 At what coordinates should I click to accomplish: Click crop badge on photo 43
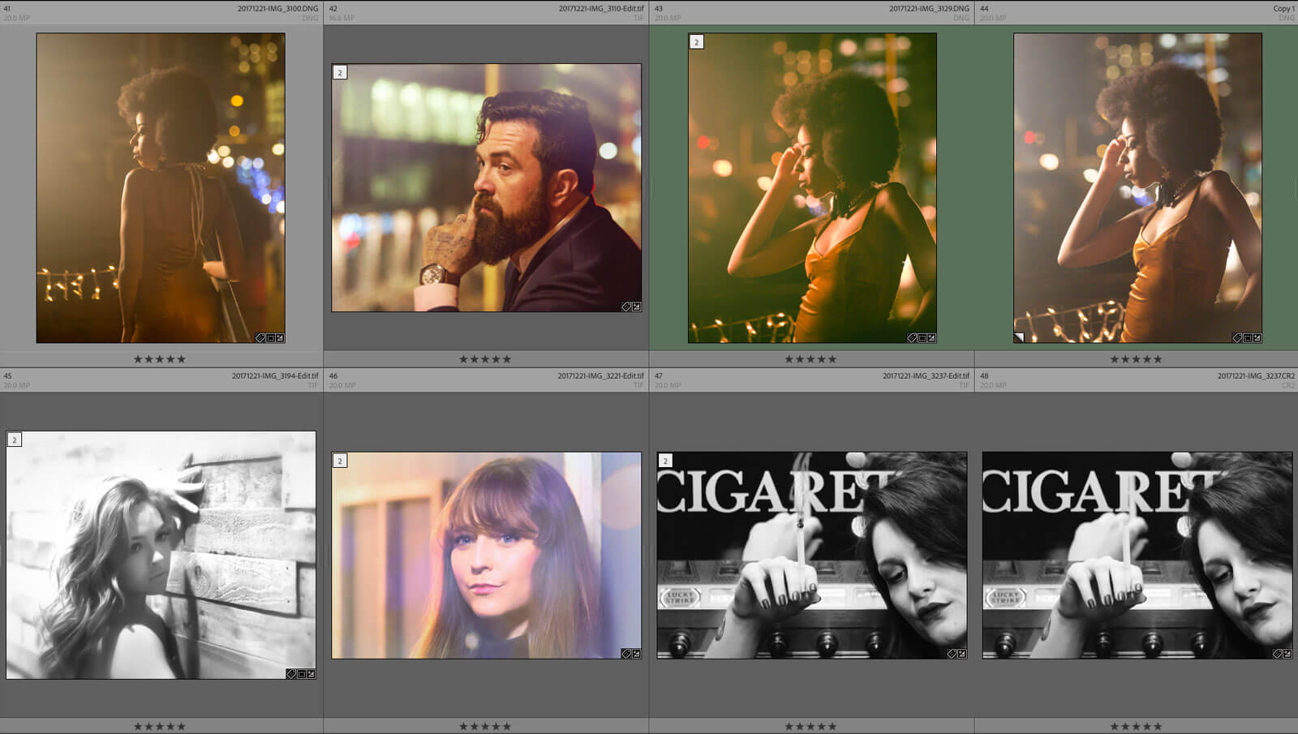[922, 338]
